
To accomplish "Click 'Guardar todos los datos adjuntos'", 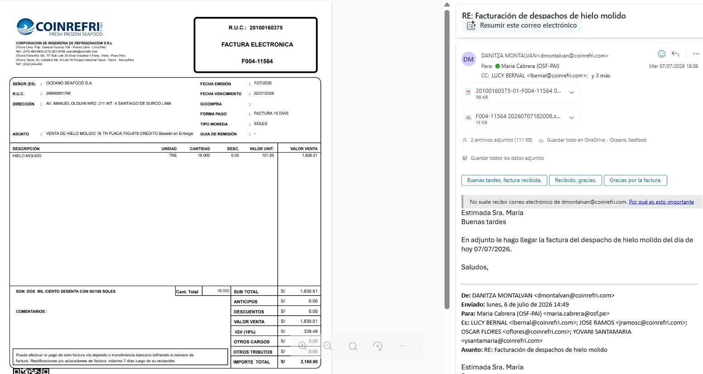I will [x=507, y=158].
